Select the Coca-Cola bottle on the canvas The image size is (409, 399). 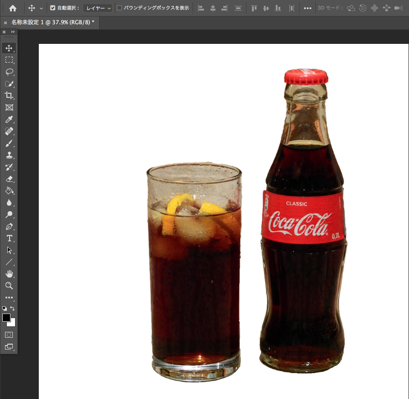(303, 221)
